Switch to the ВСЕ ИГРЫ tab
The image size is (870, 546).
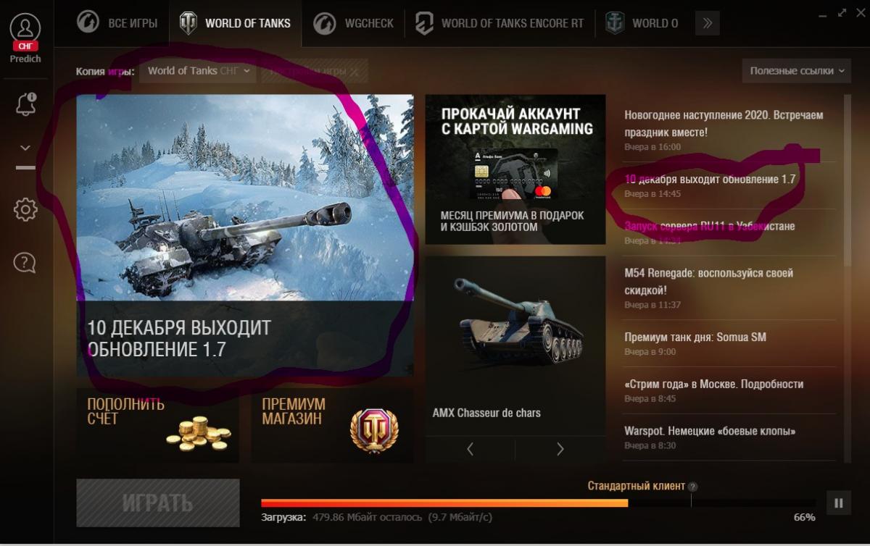coord(118,23)
